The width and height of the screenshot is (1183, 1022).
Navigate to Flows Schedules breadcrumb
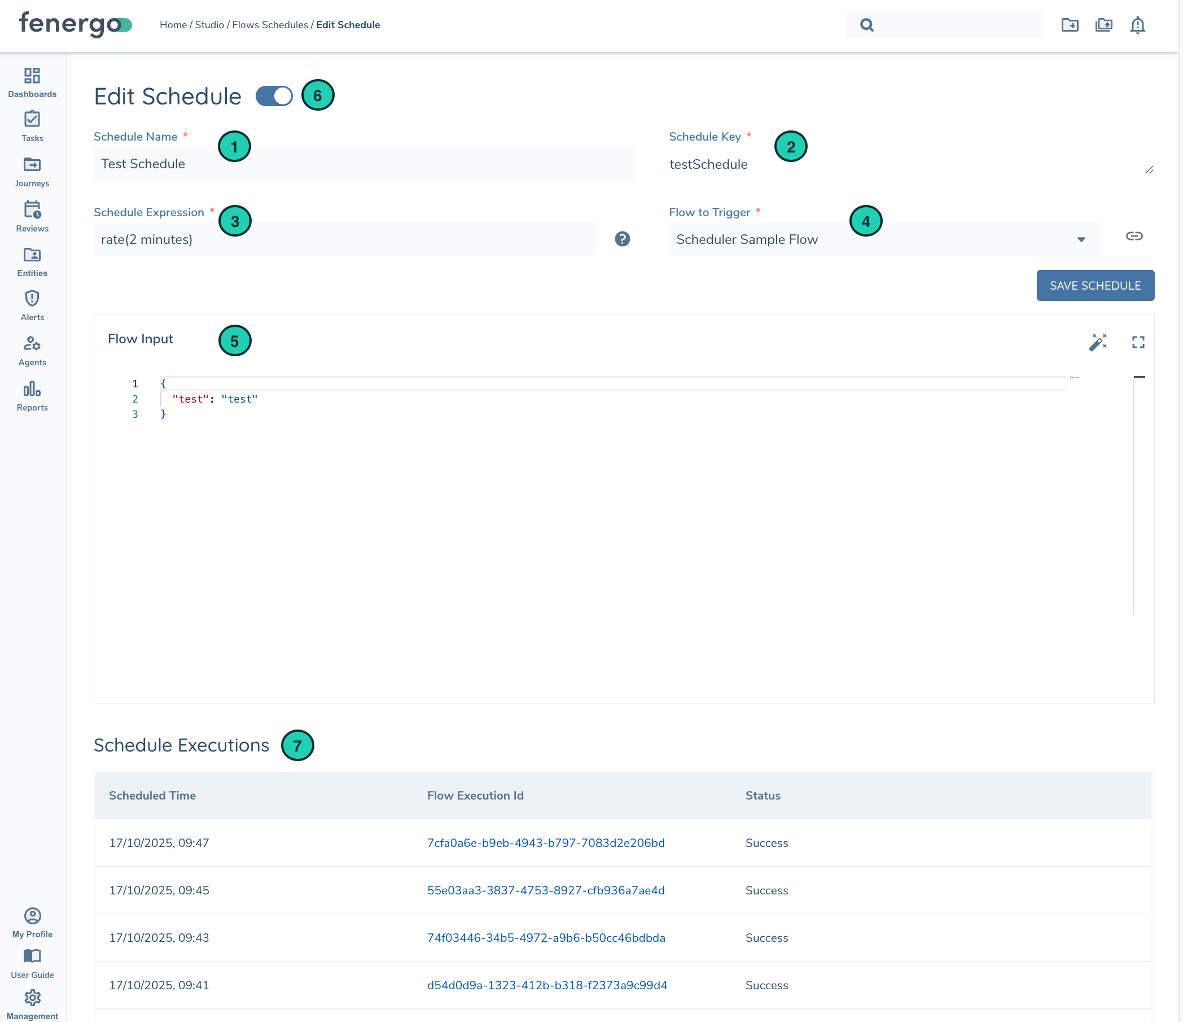pos(269,25)
